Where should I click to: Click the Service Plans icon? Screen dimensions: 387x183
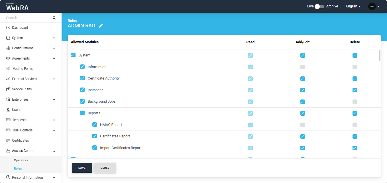[8, 89]
